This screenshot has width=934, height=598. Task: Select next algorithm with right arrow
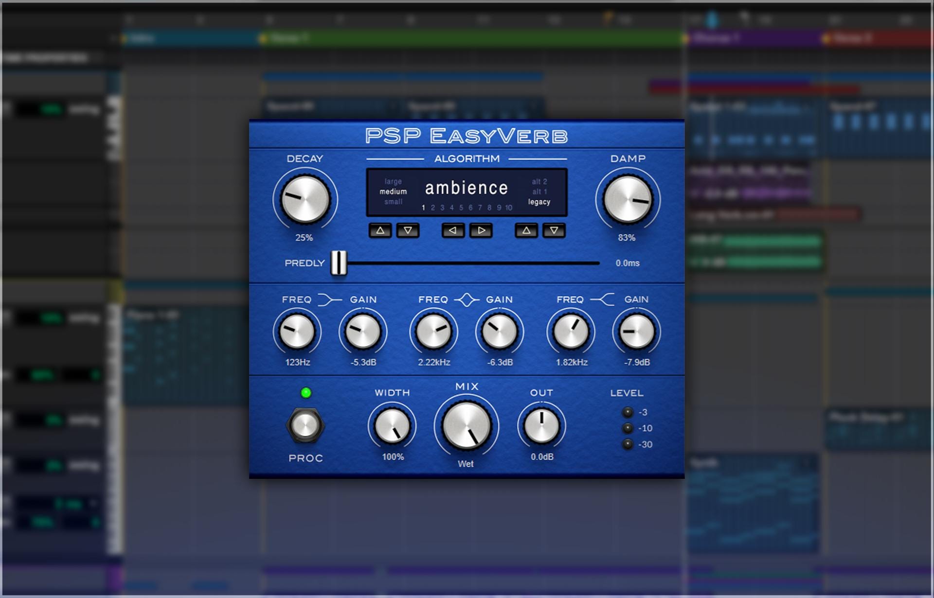[481, 230]
